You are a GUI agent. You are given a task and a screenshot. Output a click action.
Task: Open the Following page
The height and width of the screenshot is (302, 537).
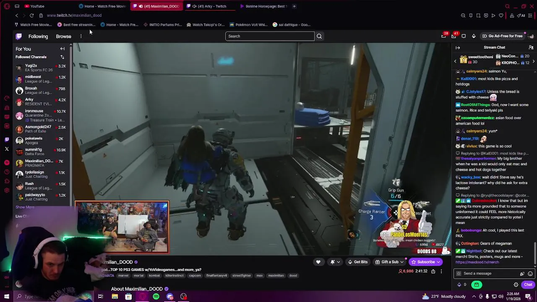click(38, 36)
